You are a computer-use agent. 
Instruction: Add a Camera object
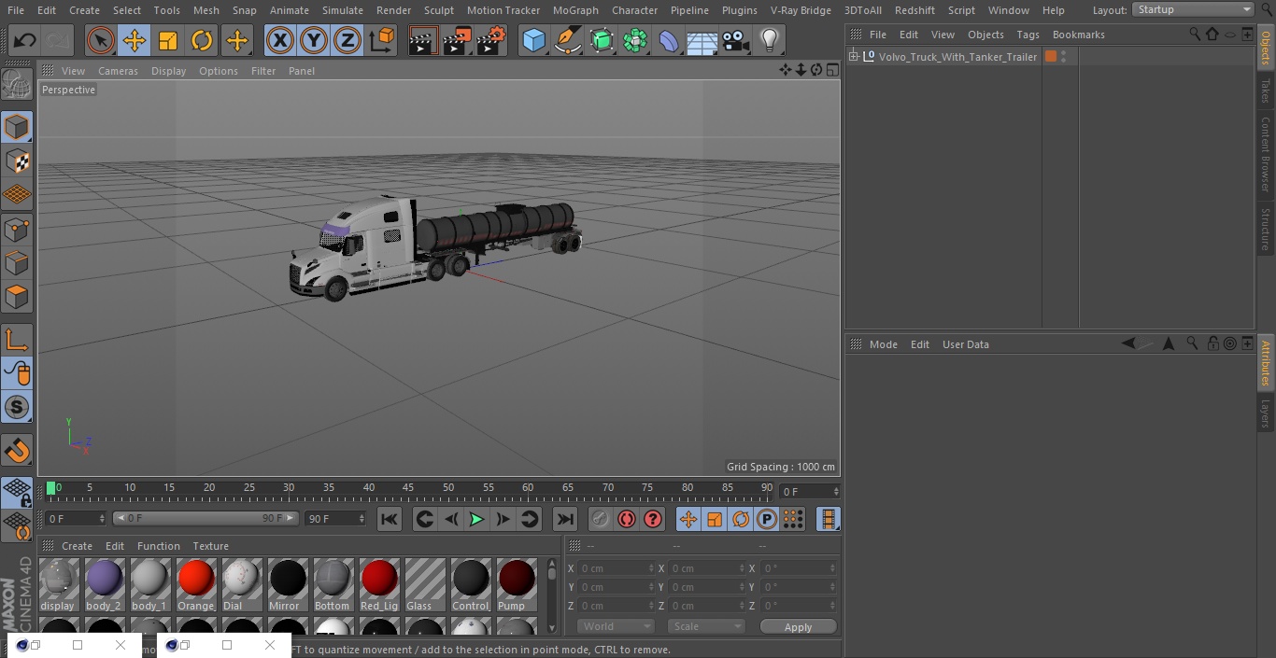[736, 41]
